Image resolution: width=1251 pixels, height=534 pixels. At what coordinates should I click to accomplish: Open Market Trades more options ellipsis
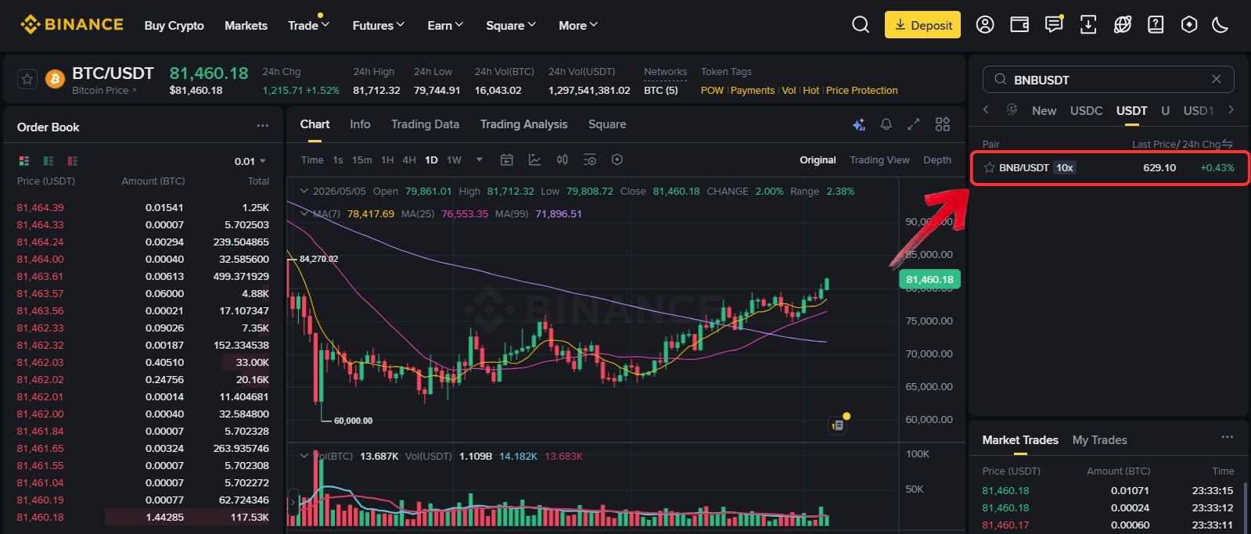[1227, 438]
